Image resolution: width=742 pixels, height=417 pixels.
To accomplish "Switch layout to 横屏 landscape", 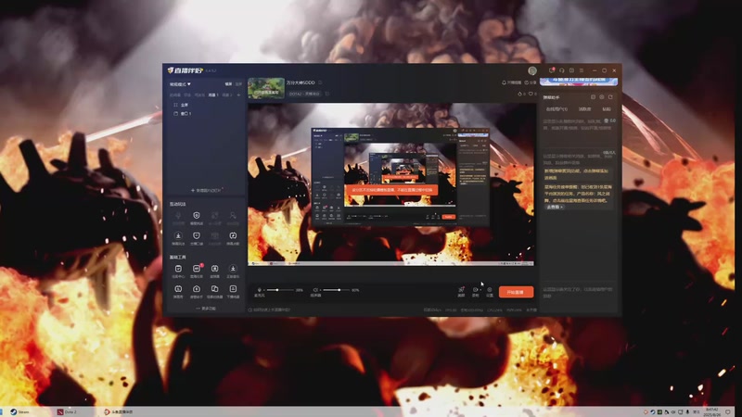I will (228, 84).
